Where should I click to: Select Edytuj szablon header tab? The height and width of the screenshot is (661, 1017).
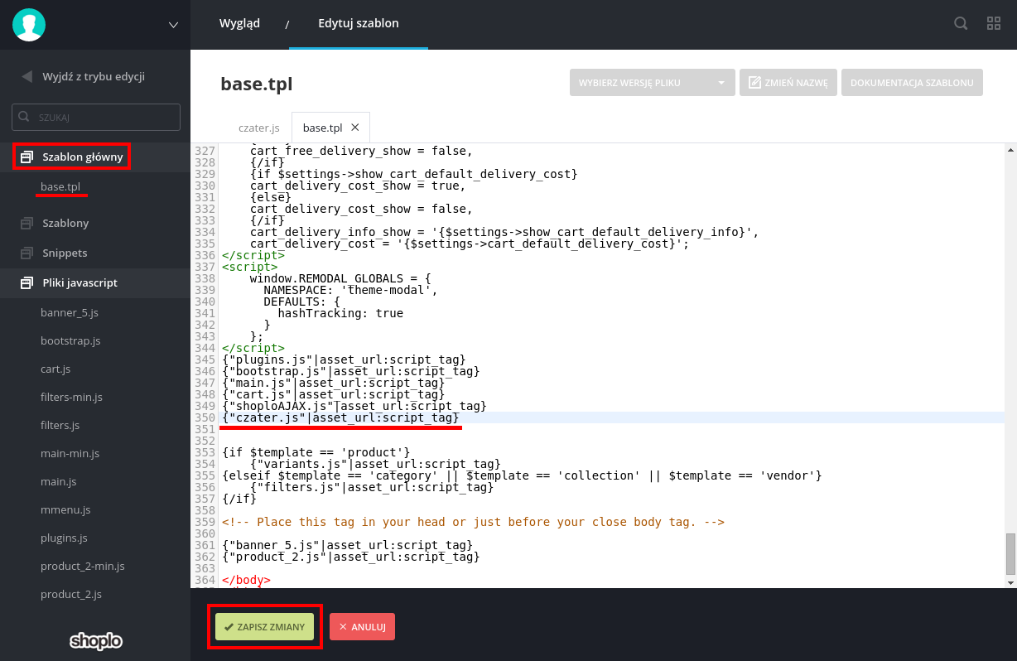359,23
